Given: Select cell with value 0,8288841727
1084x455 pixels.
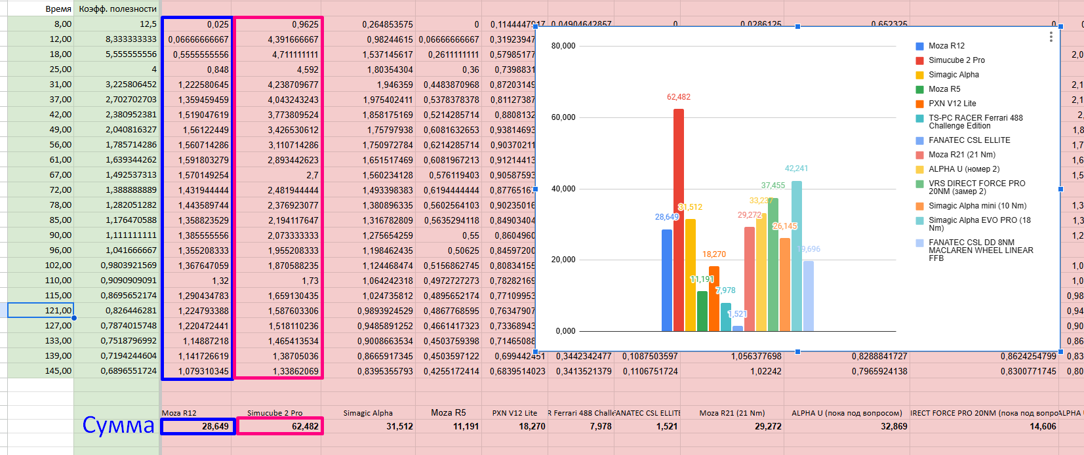Looking at the screenshot, I should point(847,356).
